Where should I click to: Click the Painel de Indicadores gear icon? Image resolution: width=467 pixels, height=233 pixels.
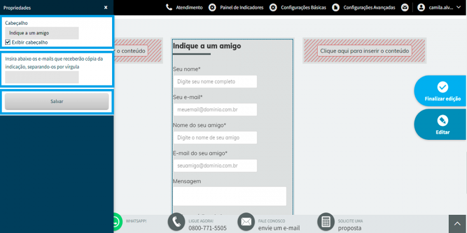(x=212, y=7)
